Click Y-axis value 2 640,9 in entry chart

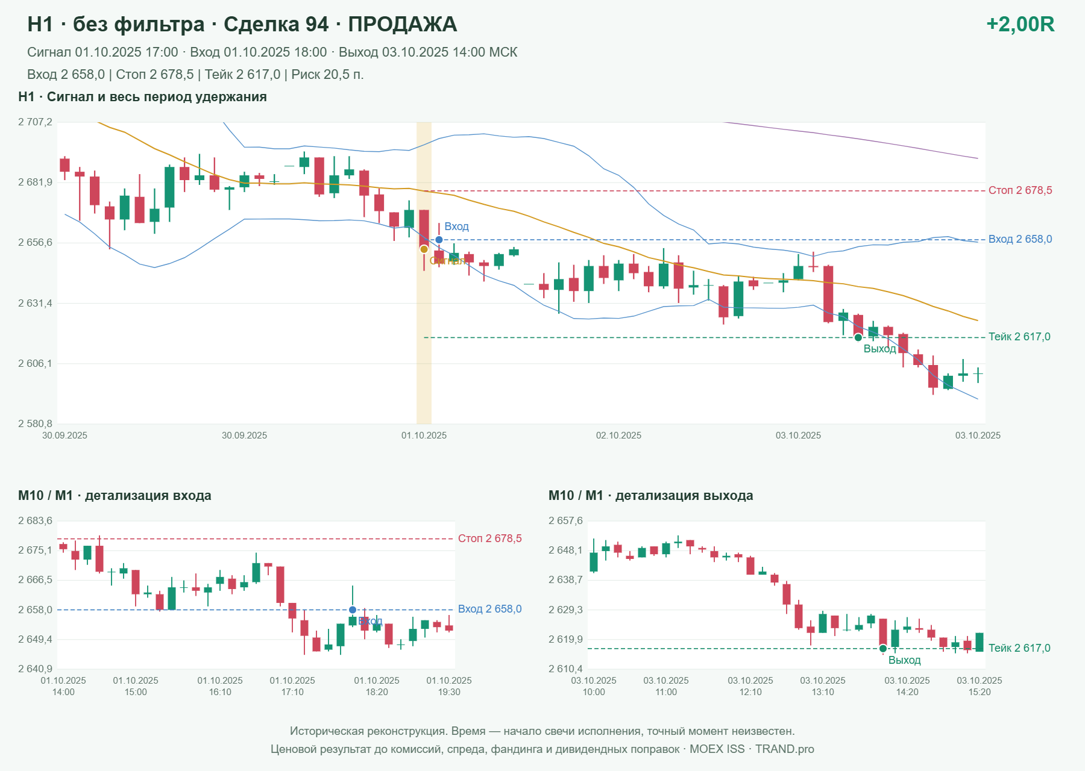pos(35,669)
